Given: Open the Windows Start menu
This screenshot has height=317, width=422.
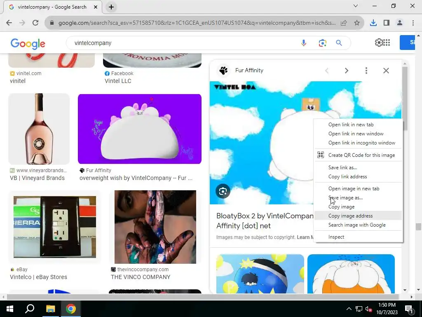Looking at the screenshot, I should (x=9, y=309).
